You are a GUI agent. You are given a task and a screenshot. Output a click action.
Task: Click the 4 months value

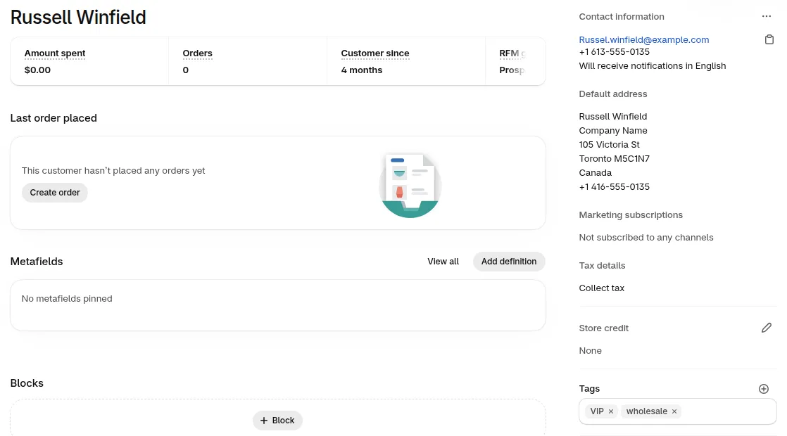[x=361, y=70]
